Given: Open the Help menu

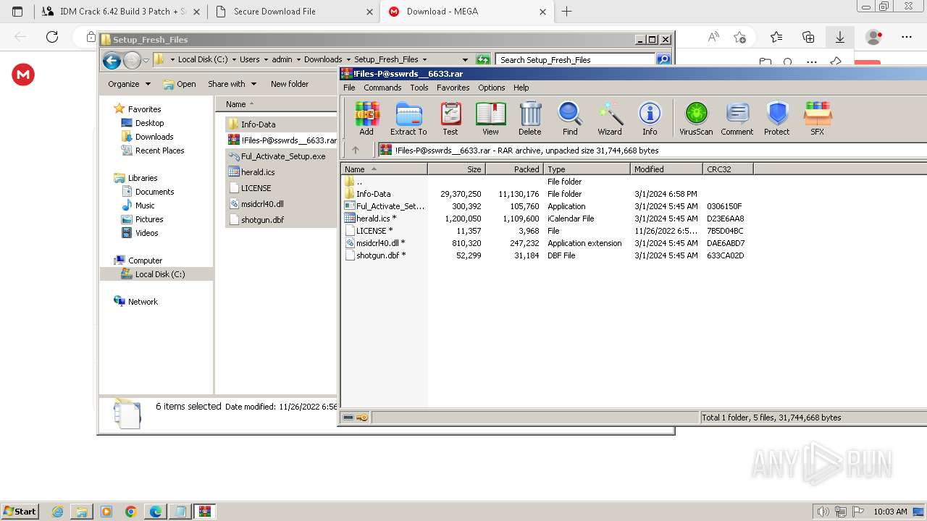Looking at the screenshot, I should [521, 88].
